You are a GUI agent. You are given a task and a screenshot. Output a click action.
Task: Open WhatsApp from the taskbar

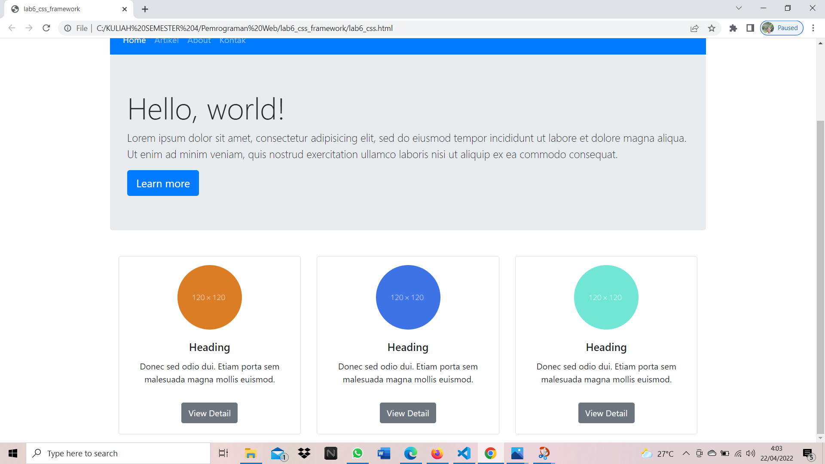click(x=357, y=453)
